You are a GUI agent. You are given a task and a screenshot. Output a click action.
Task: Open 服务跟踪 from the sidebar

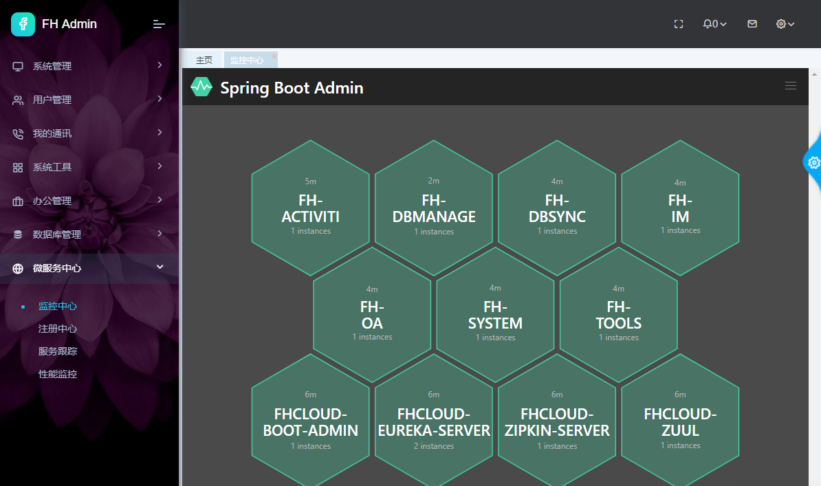(58, 351)
